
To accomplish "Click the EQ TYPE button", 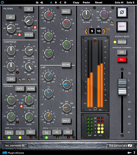I will pos(66,65).
